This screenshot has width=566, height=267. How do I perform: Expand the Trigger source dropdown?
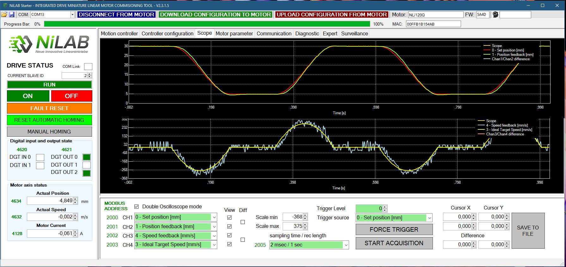[429, 218]
